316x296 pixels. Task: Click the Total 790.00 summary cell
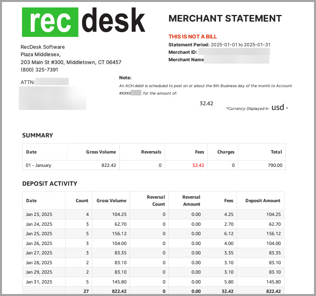[275, 165]
